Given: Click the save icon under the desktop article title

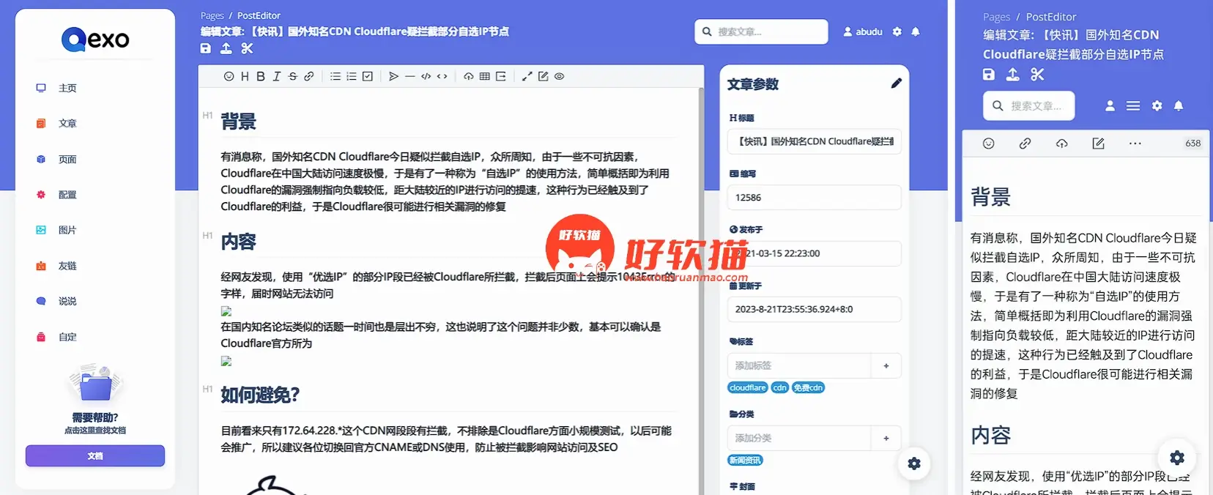Looking at the screenshot, I should point(206,48).
